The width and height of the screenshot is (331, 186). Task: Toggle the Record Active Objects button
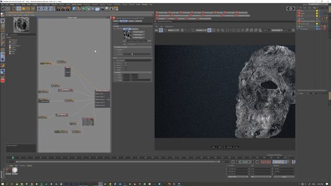262,162
